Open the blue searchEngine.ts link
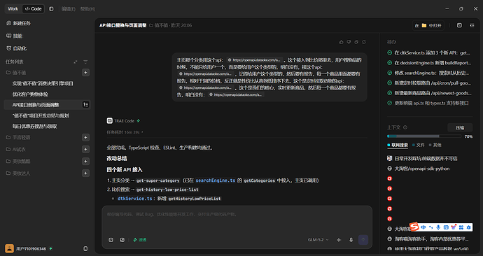 tap(216, 180)
